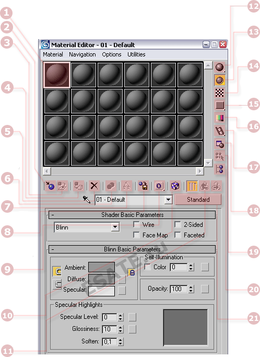This screenshot has width=260, height=357.
Task: Click sample slots horizontal scroll right arrow
Action: point(200,171)
